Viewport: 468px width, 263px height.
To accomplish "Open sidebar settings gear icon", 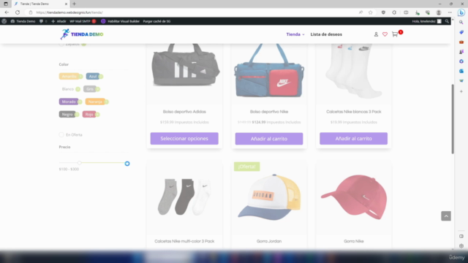I will 461,246.
